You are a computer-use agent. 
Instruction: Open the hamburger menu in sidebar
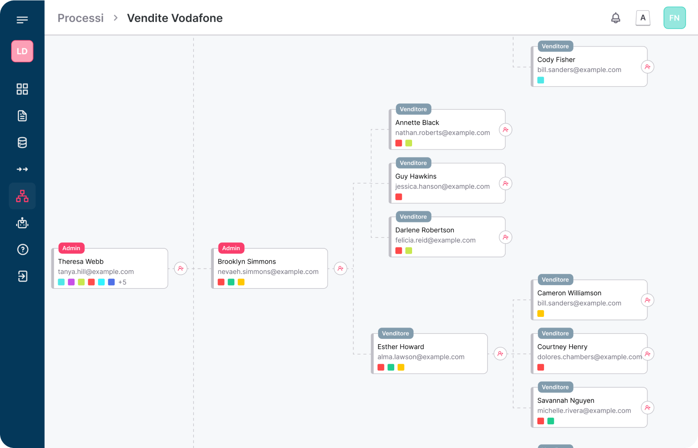coord(22,20)
